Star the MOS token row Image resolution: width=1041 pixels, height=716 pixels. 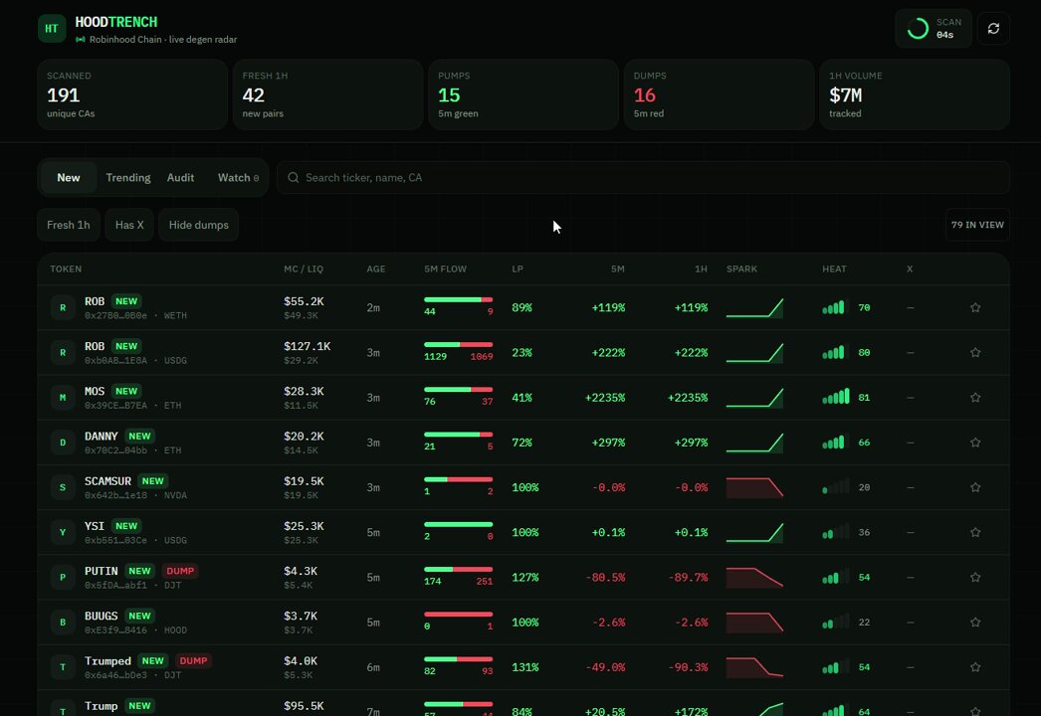tap(975, 398)
